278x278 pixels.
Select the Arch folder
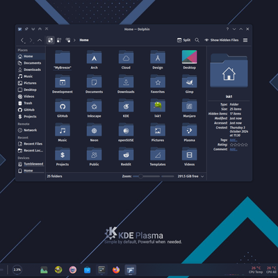[x=94, y=60]
